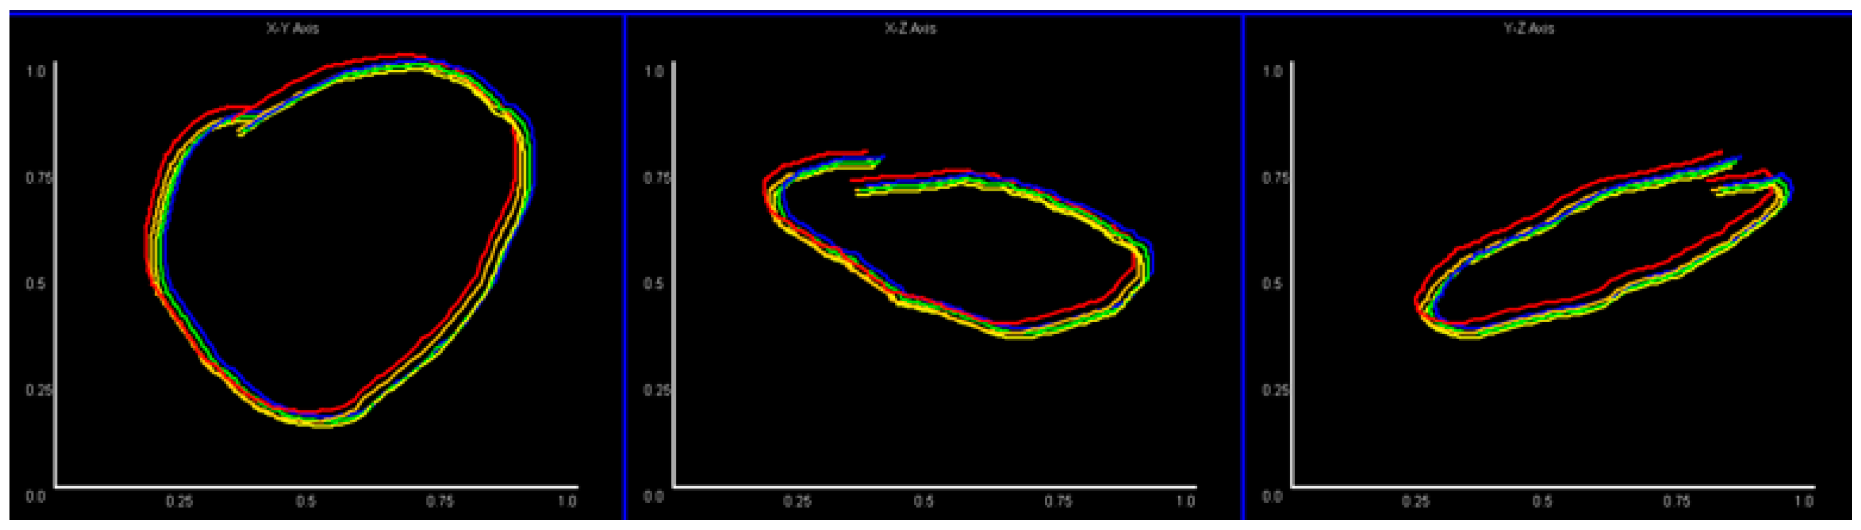Click the "X-Z Axis" plot title
The width and height of the screenshot is (1861, 530).
[x=910, y=29]
